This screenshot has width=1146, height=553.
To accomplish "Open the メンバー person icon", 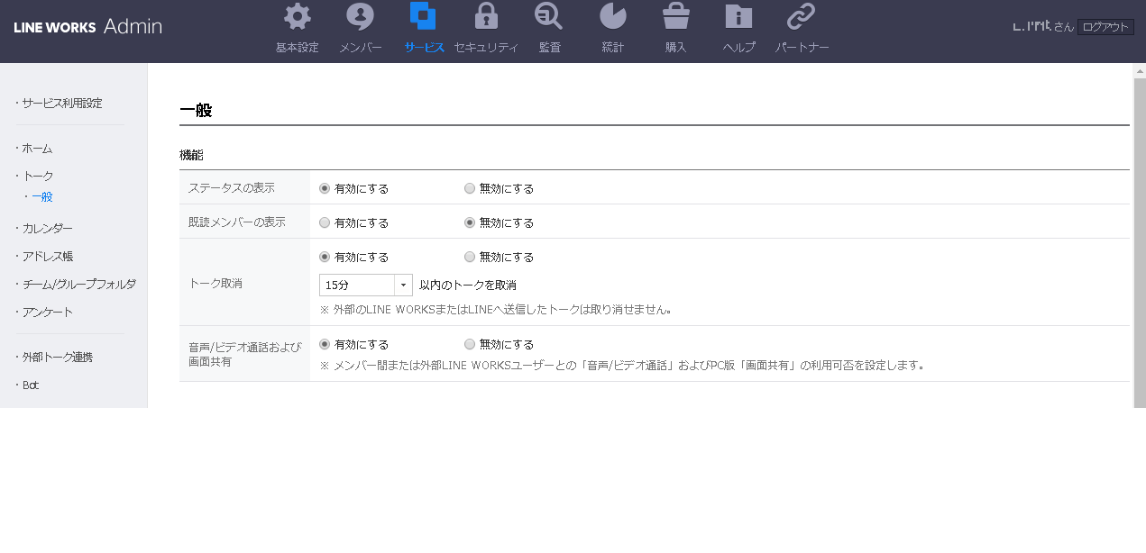I will [360, 17].
